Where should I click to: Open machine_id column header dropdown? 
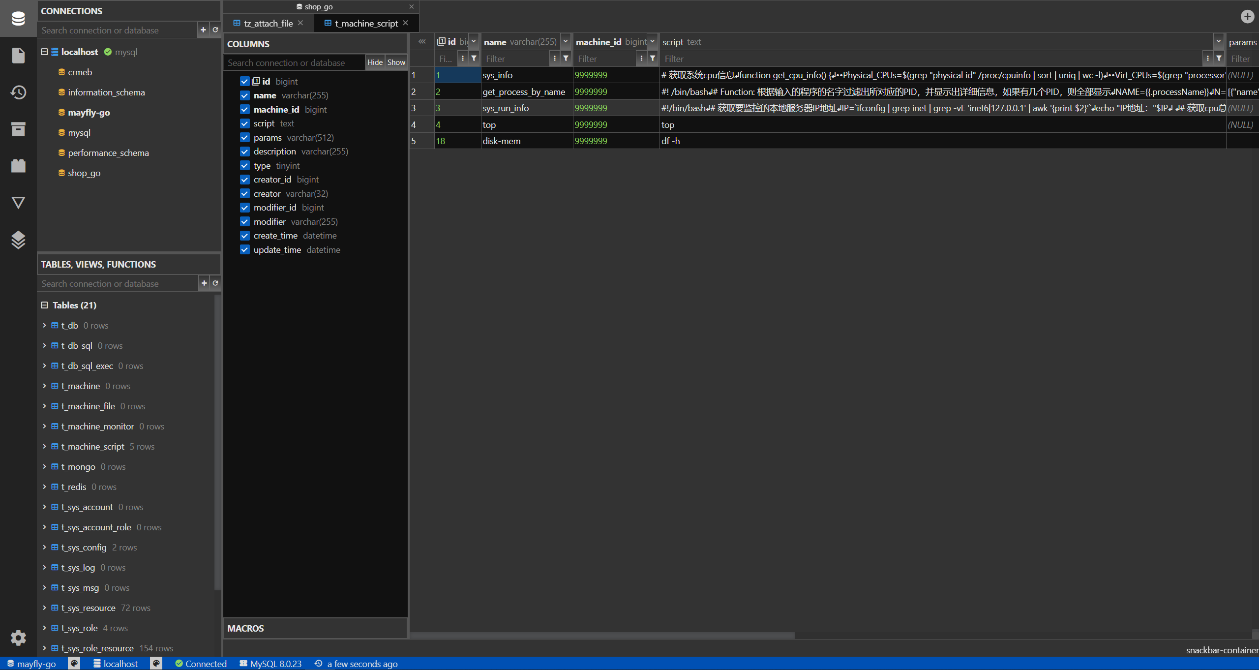pos(652,42)
